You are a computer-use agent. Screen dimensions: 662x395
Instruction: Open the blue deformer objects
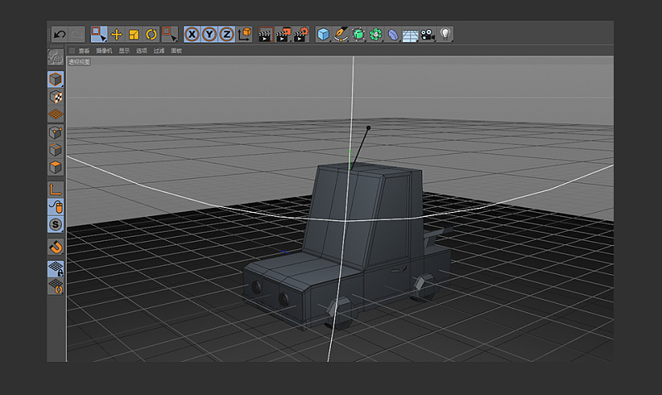click(393, 34)
